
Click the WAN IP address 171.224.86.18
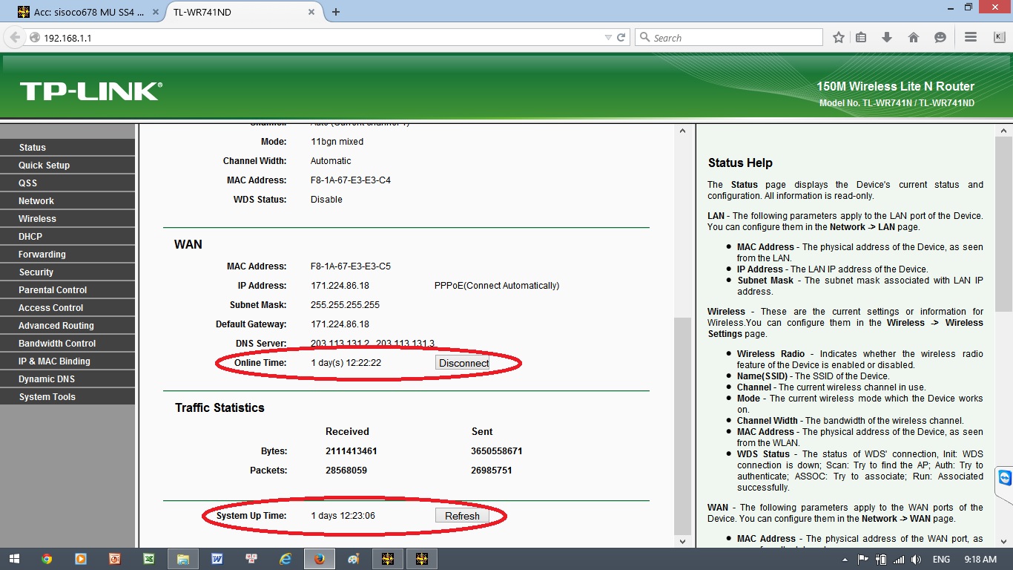[340, 286]
